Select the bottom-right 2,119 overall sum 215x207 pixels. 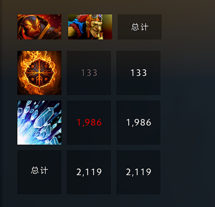[x=138, y=172]
